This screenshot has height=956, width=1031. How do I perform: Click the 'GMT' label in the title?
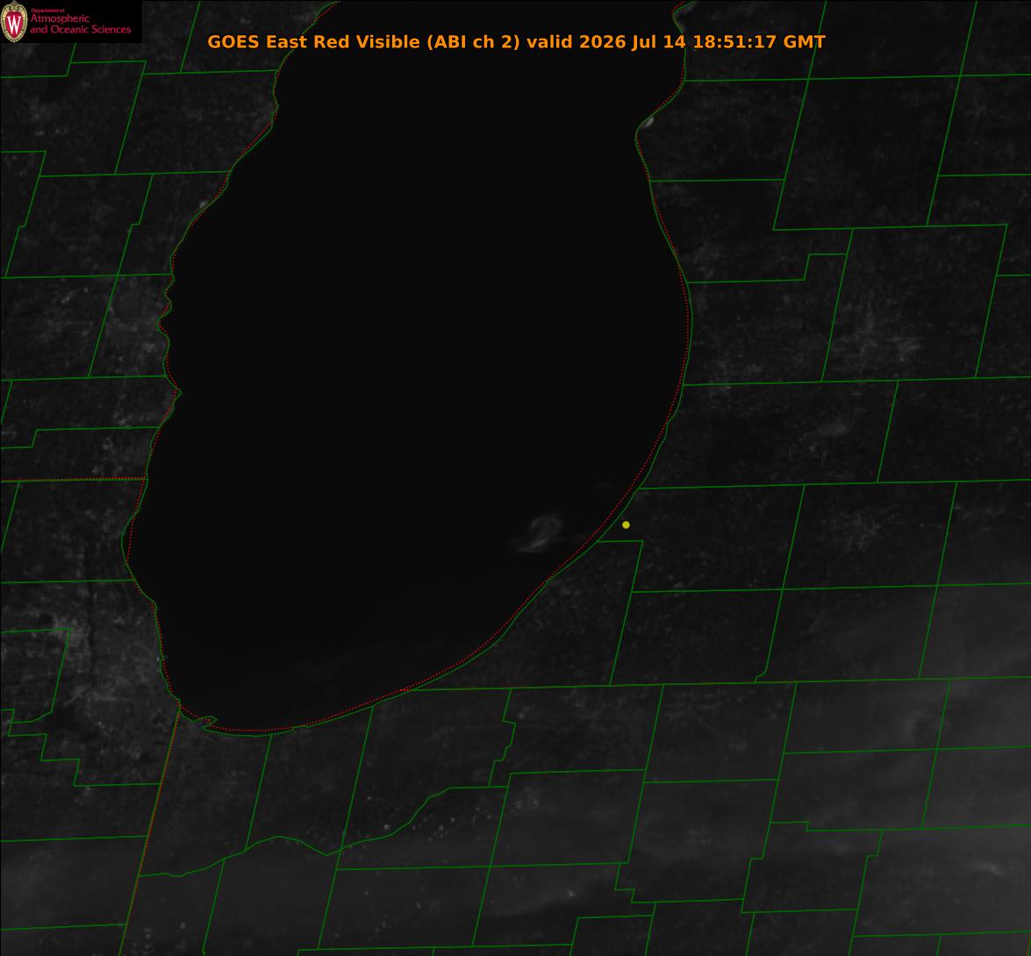[x=804, y=41]
